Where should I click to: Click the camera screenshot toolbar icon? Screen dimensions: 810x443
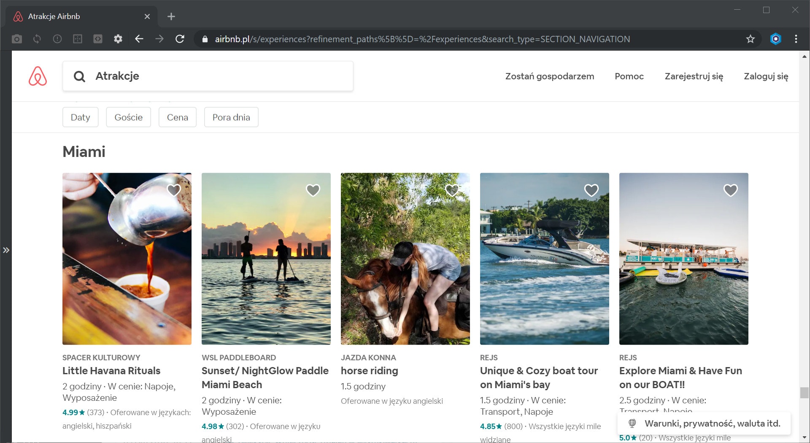pos(17,39)
